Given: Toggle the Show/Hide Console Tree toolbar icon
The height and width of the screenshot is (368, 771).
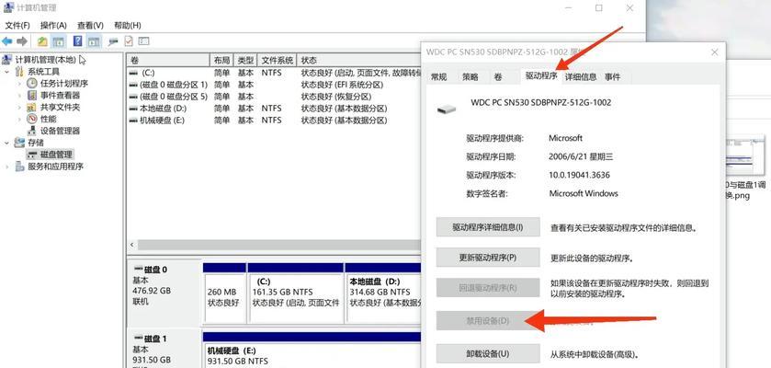Looking at the screenshot, I should pos(58,41).
